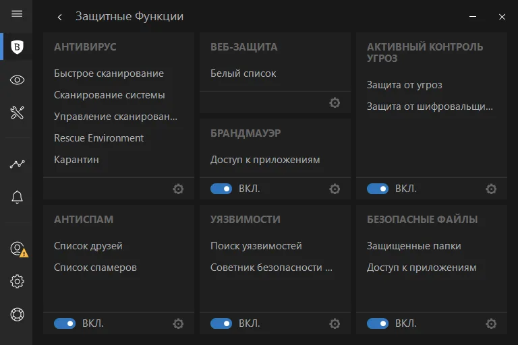518x345 pixels.
Task: Go back using the left chevron
Action: 59,17
